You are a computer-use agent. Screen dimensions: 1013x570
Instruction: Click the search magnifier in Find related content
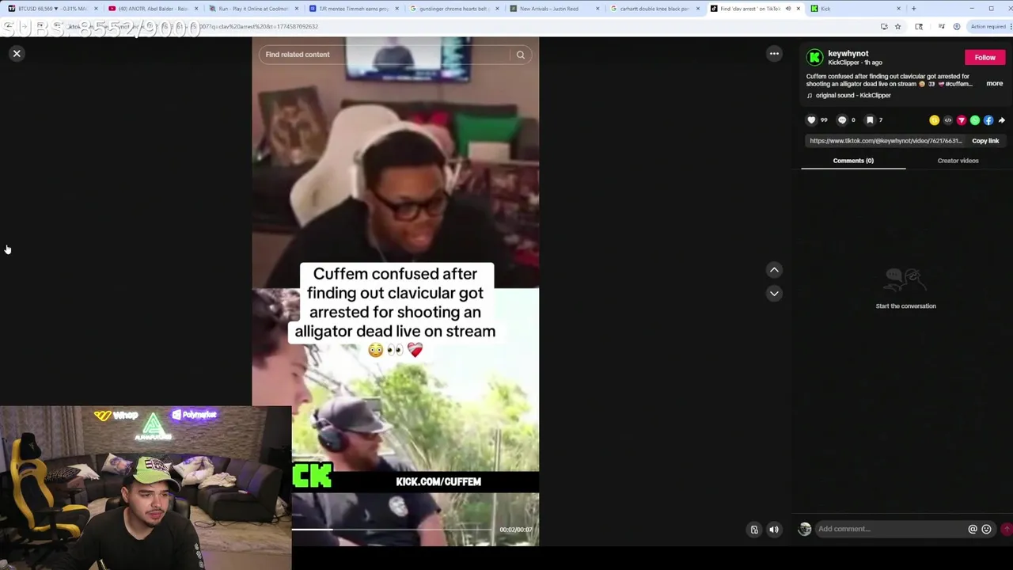point(520,55)
